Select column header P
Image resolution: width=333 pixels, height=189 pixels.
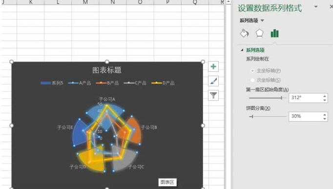167,2
